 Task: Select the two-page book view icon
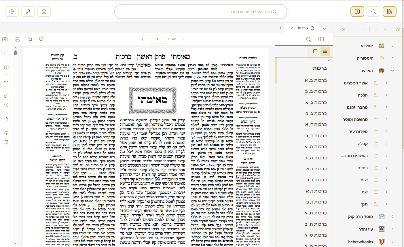[x=6, y=67]
